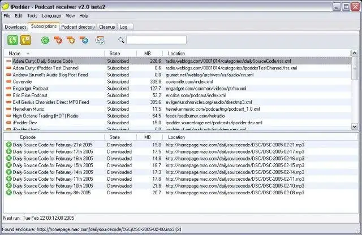Switch to the Podcast directory tab
This screenshot has width=362, height=235.
coord(78,27)
